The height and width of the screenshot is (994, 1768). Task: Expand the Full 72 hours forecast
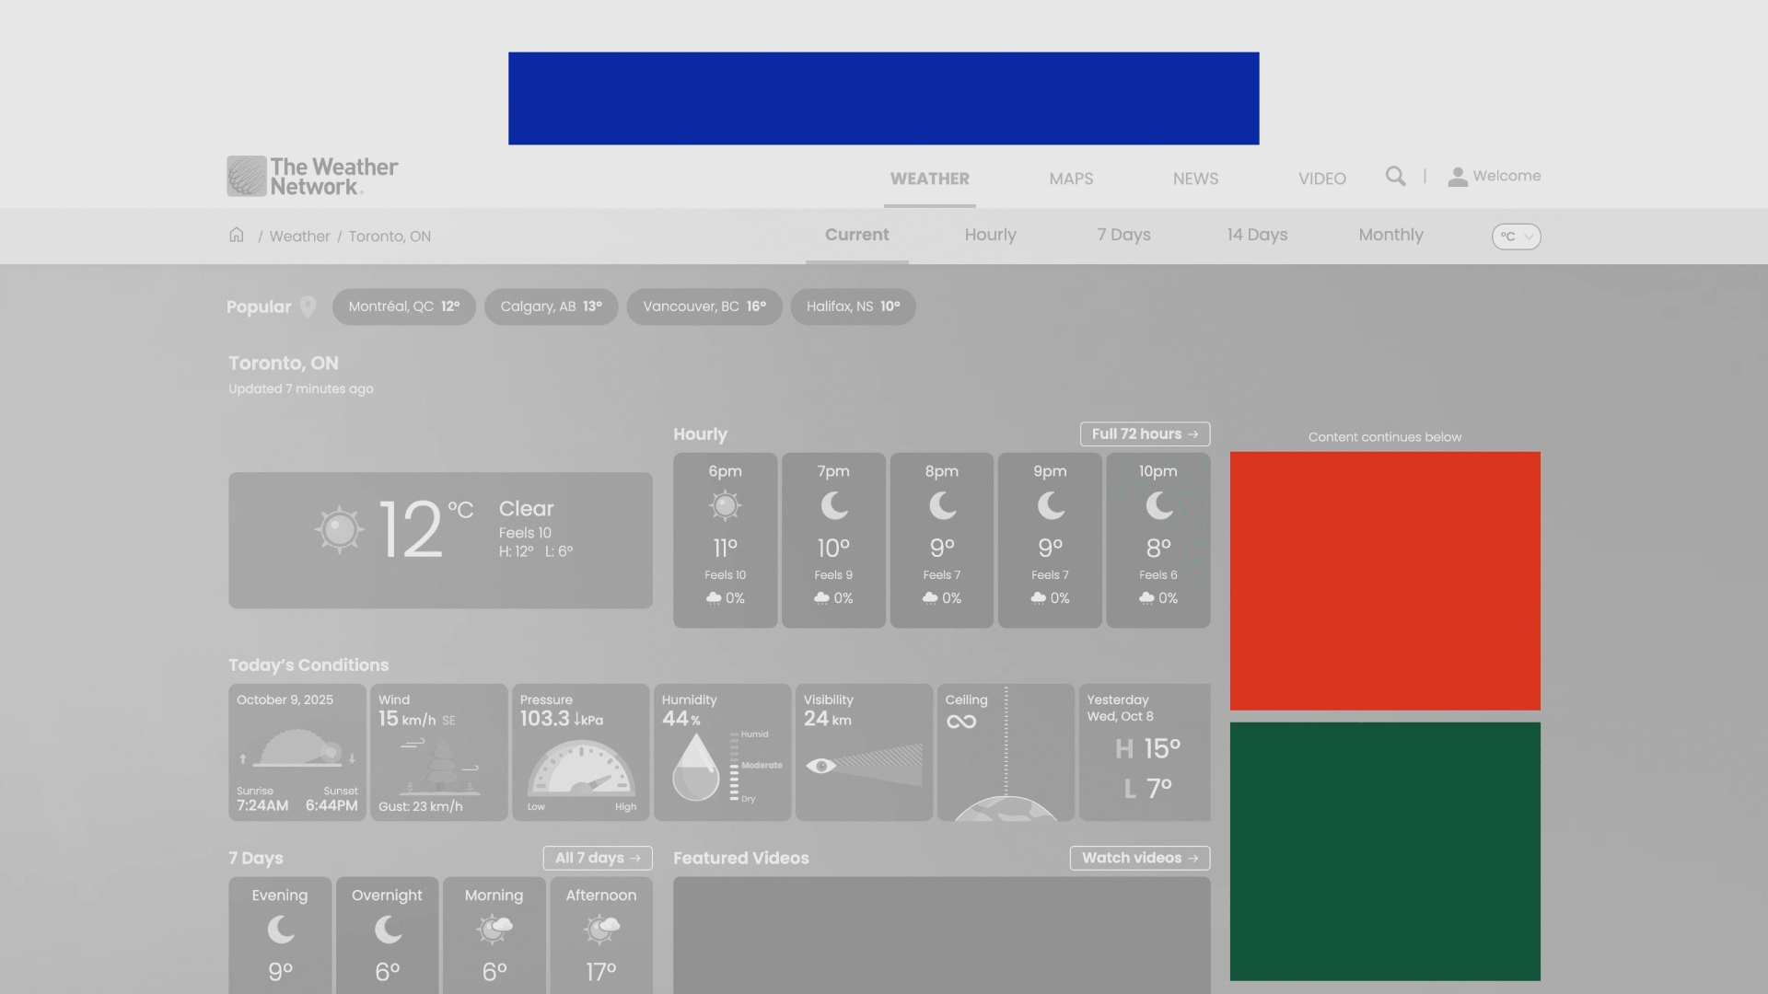point(1145,434)
